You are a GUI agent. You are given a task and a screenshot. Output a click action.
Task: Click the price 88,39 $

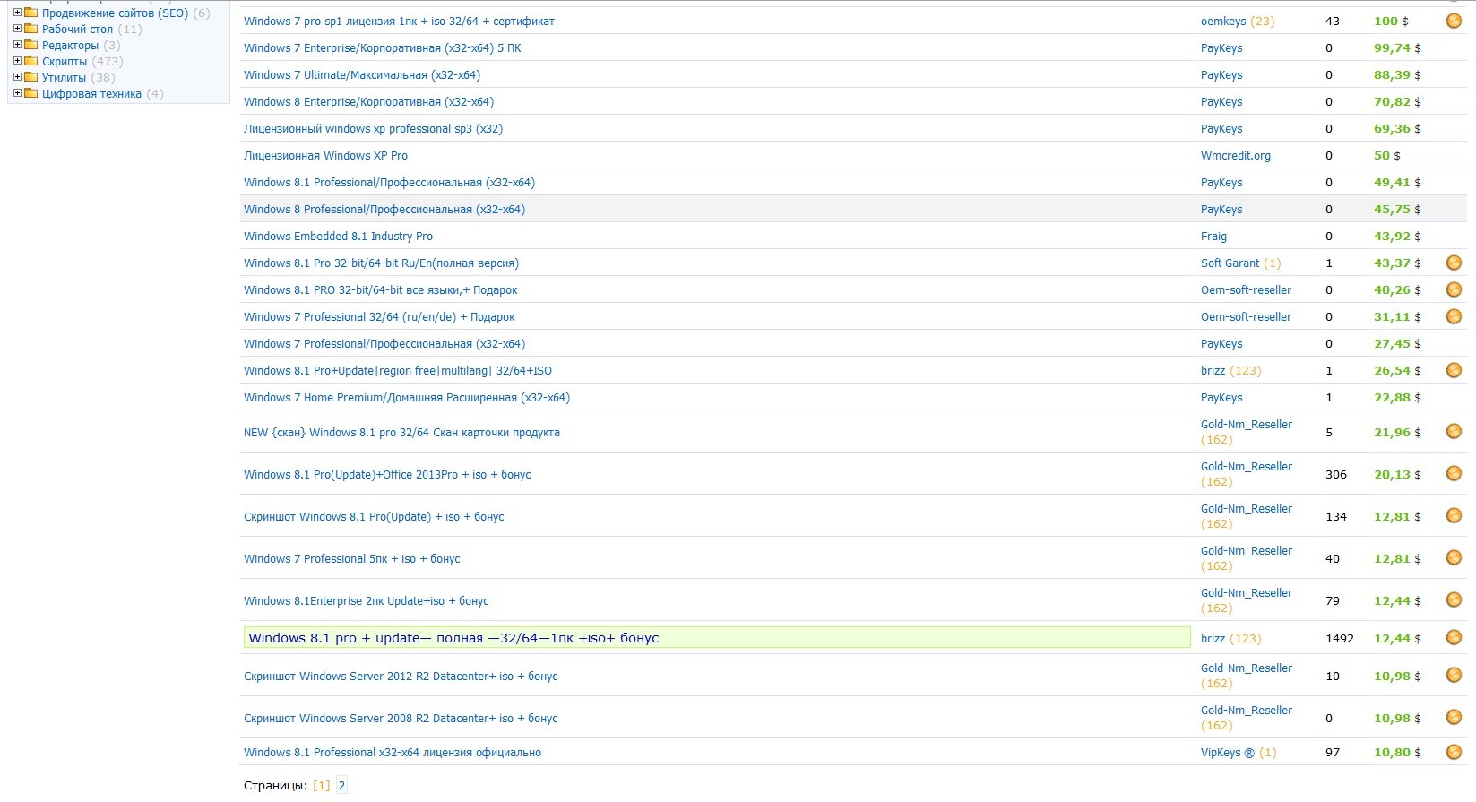coord(1397,74)
